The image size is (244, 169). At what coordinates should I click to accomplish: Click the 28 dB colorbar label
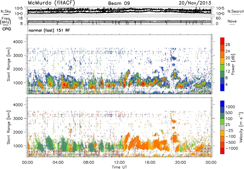228,45
